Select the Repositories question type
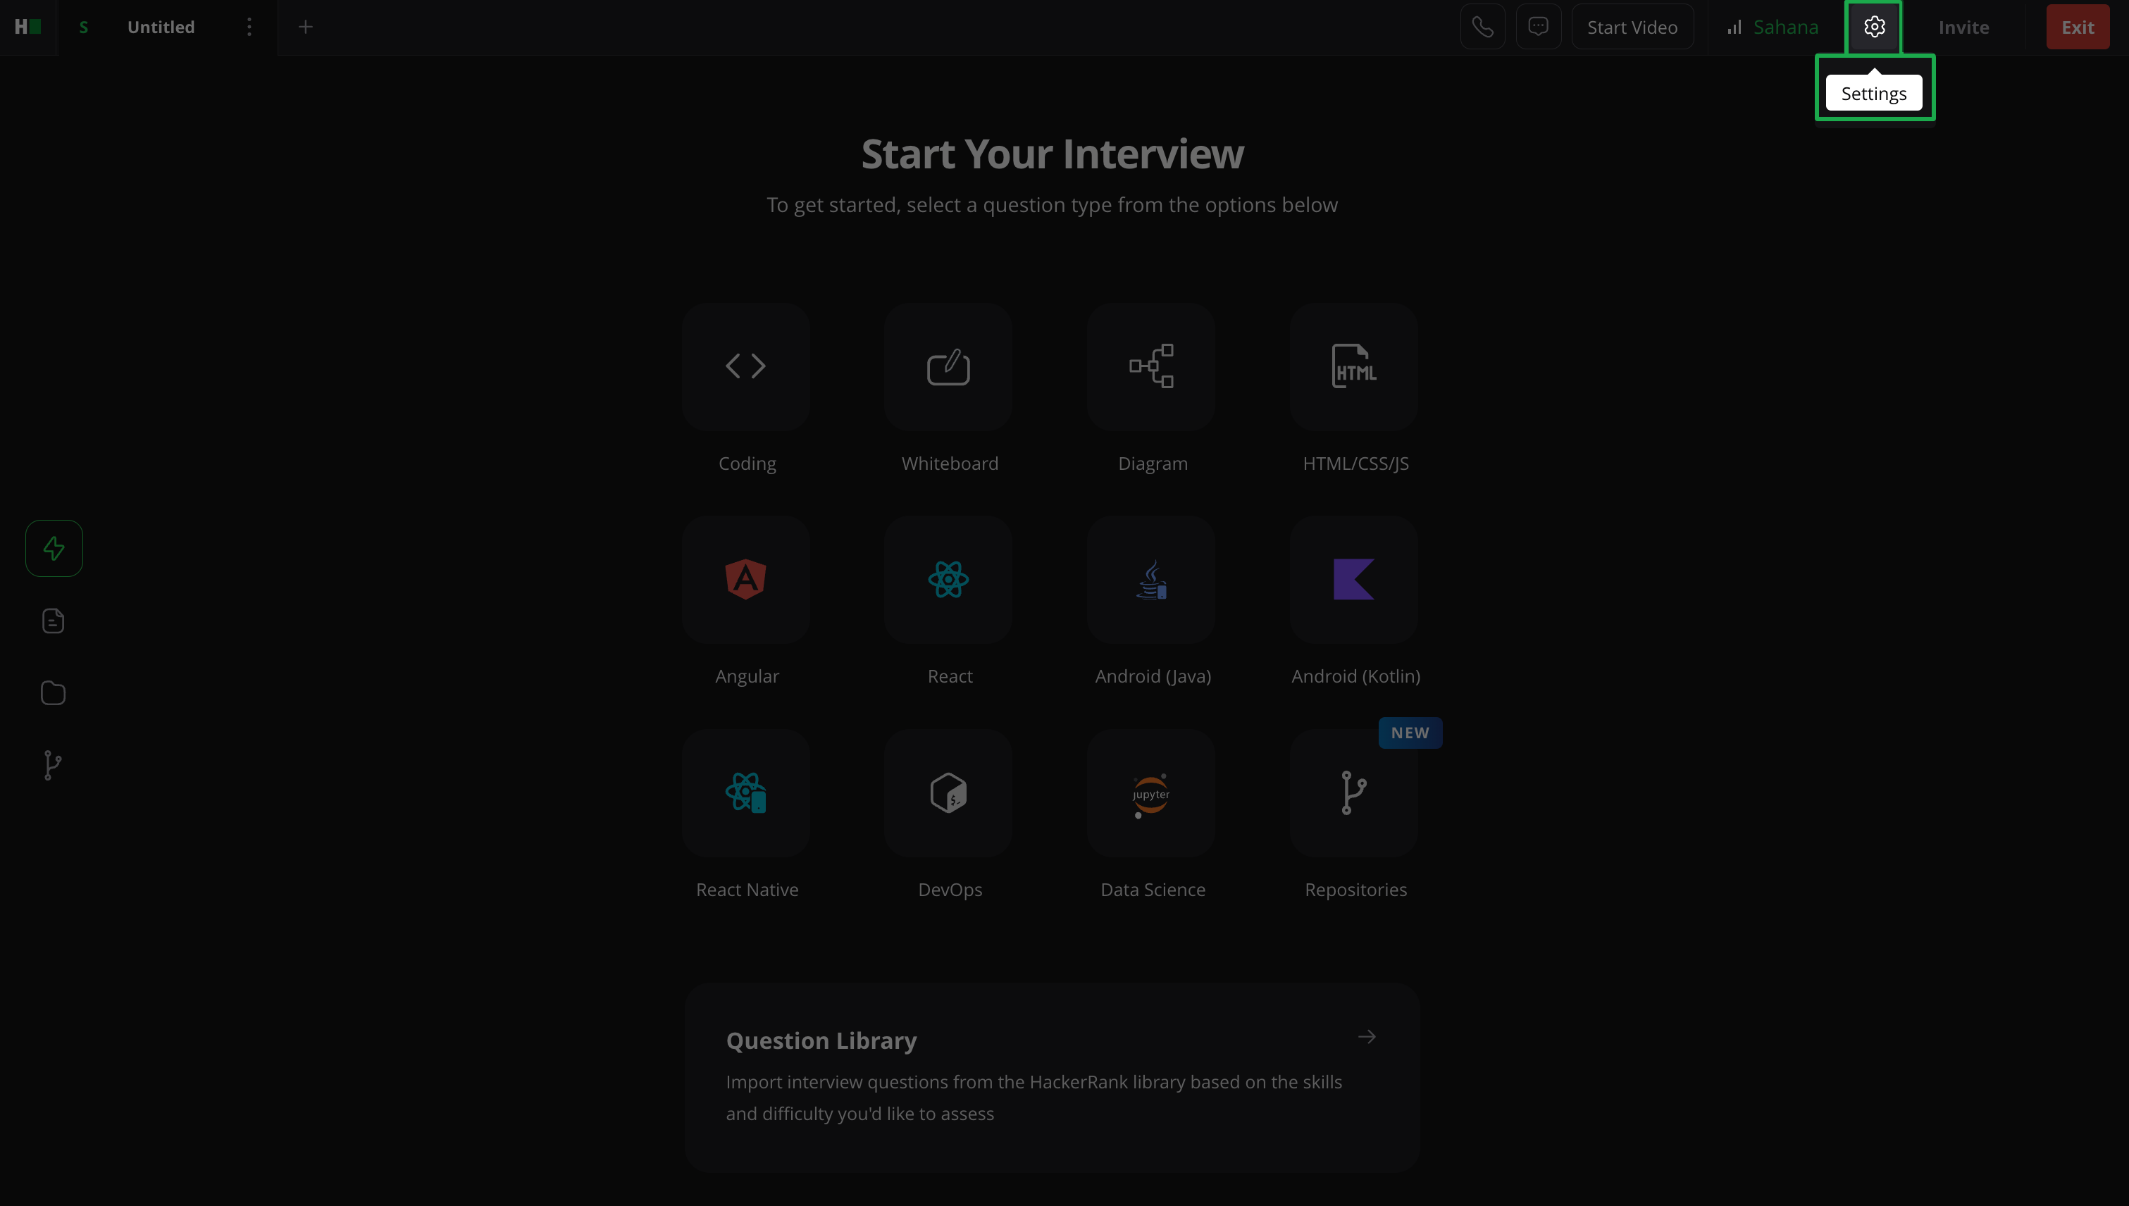 coord(1353,792)
